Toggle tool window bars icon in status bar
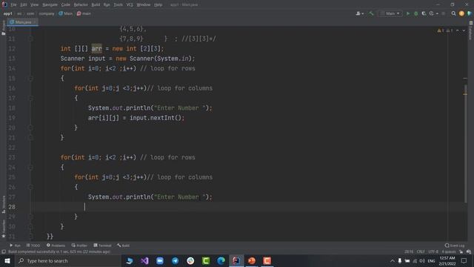This screenshot has width=474, height=267. click(x=4, y=251)
